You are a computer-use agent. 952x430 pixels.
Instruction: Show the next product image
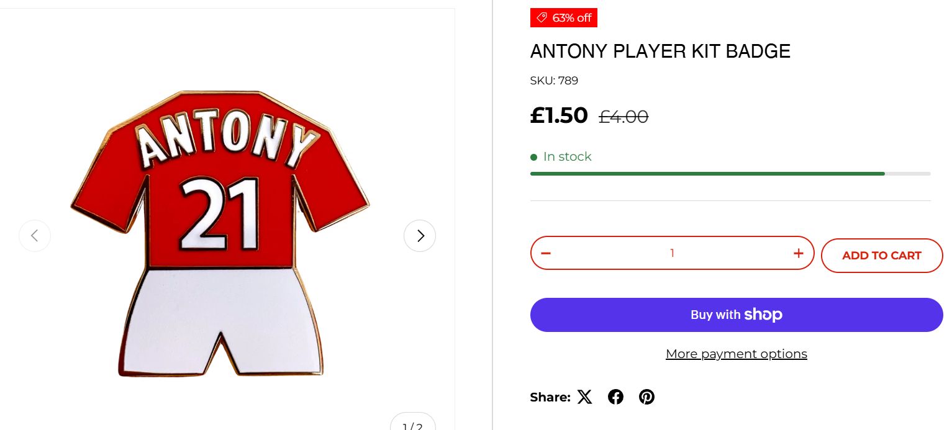pos(420,236)
